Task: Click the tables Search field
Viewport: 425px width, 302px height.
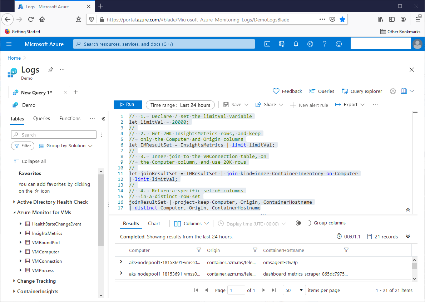Action: tap(54, 135)
